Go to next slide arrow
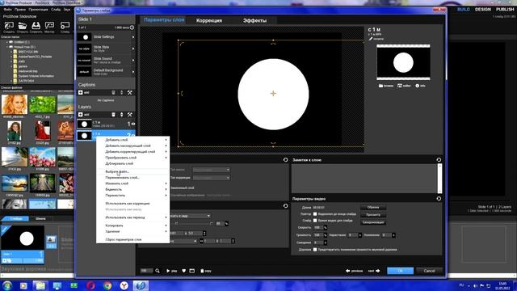Viewport: 517px width, 291px height. click(374, 271)
